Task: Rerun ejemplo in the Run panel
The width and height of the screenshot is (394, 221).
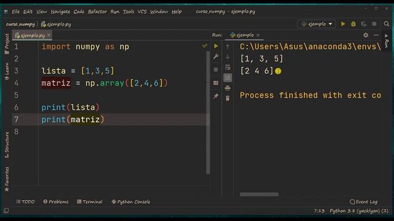Action: click(216, 46)
